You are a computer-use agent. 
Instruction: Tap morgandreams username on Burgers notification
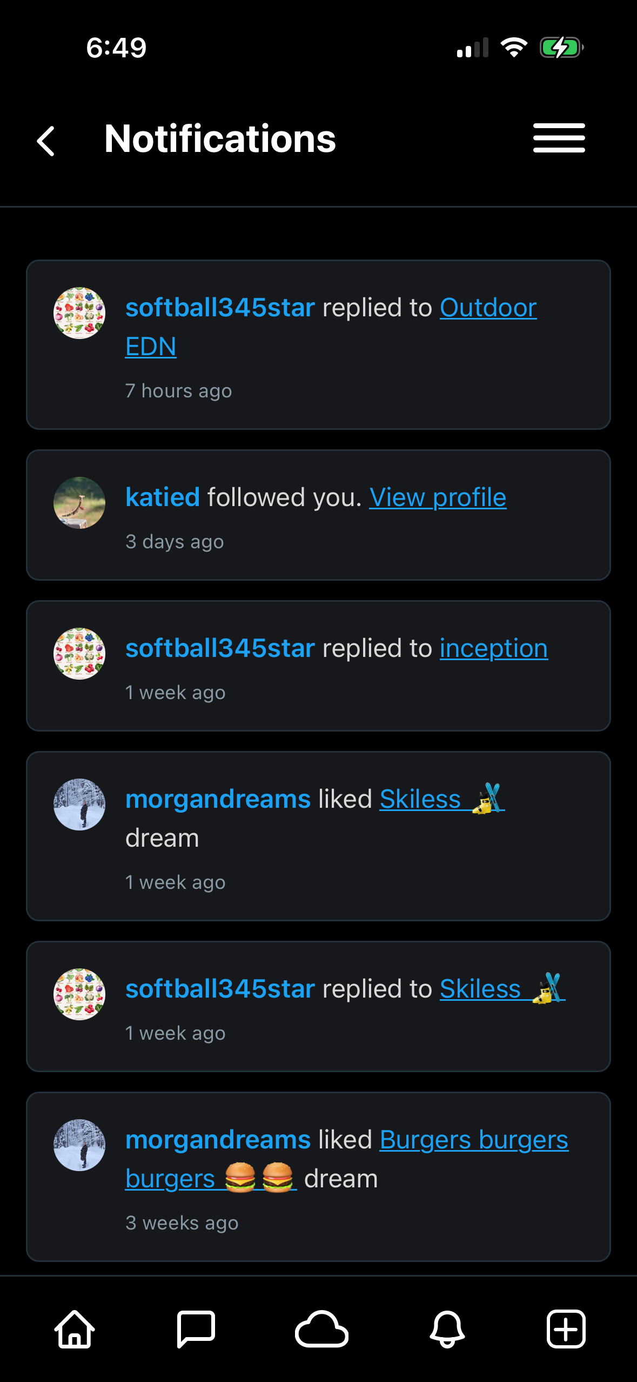218,1140
